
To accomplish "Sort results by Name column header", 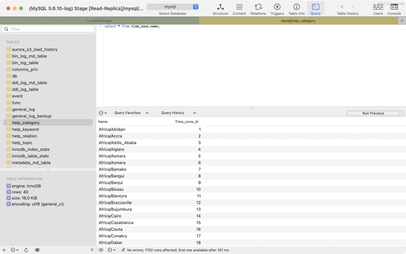I will 135,121.
